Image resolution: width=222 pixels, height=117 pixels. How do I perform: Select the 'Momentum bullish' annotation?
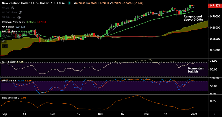tap(196, 70)
